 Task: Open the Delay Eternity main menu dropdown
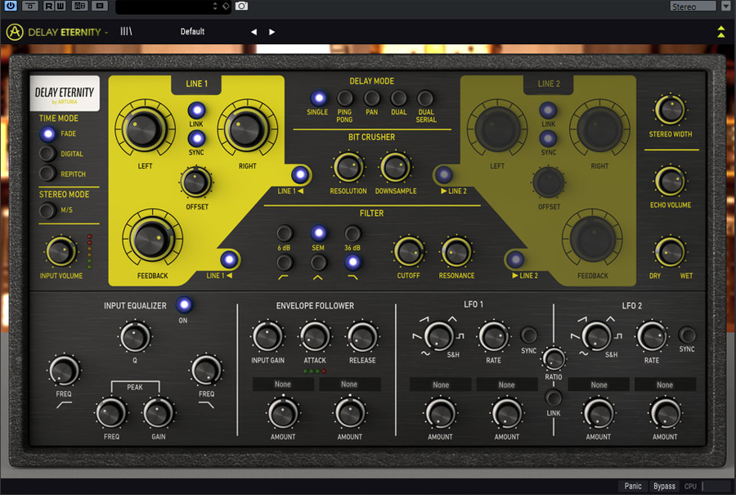68,32
